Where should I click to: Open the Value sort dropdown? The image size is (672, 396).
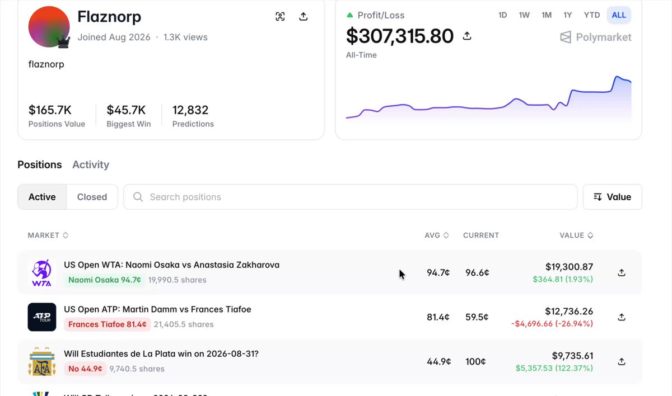[612, 197]
